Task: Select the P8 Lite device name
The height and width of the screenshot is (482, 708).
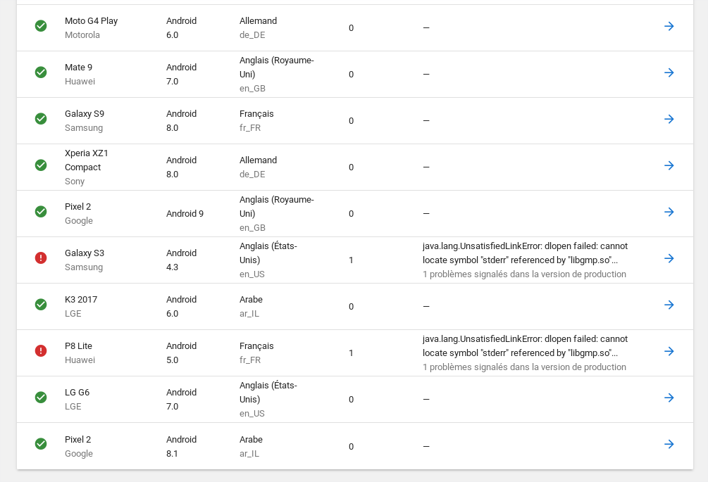Action: 77,345
